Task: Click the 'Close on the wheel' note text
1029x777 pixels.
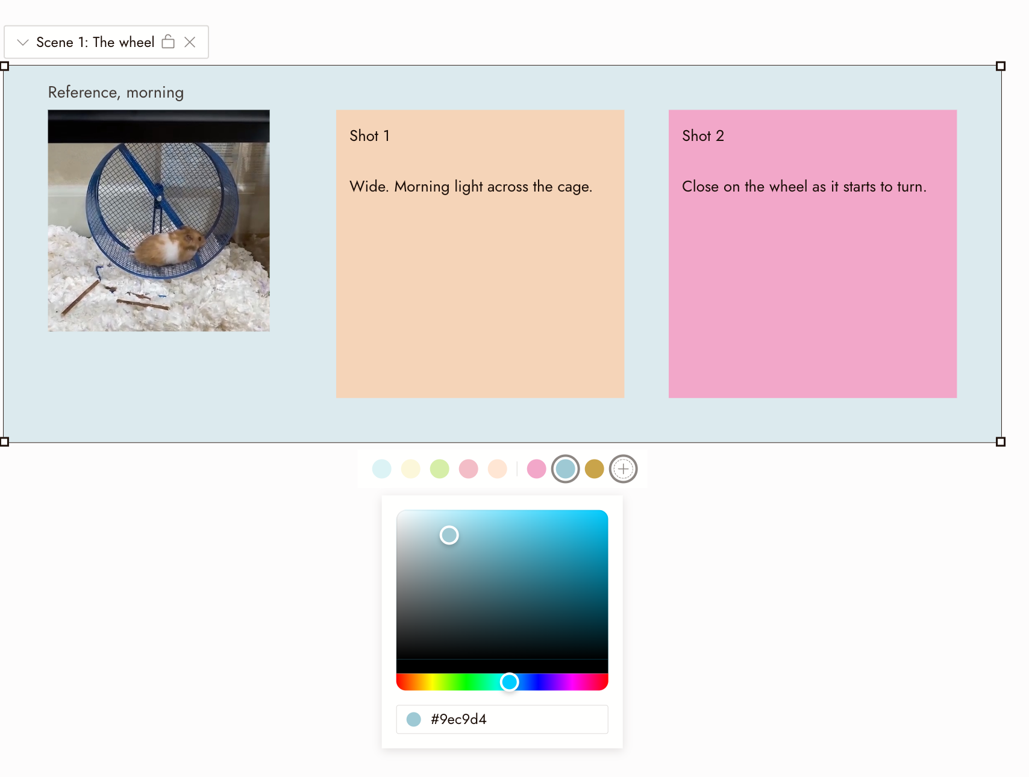Action: [x=804, y=187]
